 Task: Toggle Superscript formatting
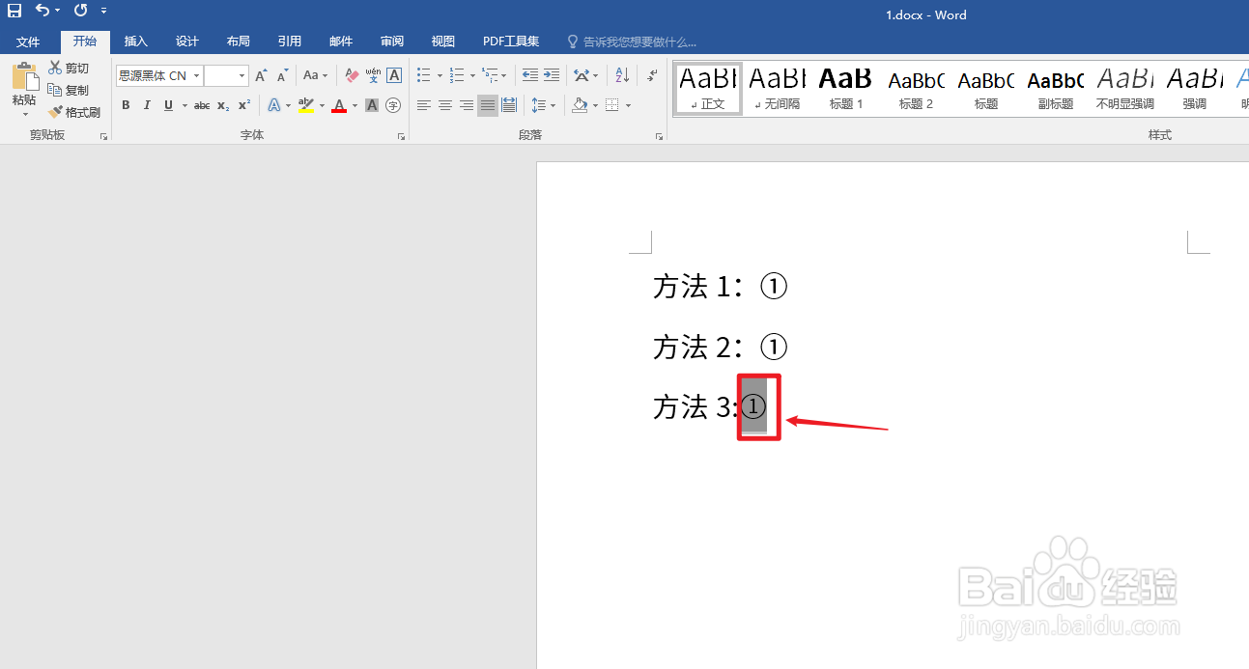[244, 105]
